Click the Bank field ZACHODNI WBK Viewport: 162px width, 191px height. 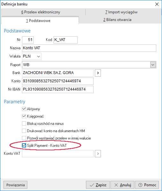pos(58,73)
